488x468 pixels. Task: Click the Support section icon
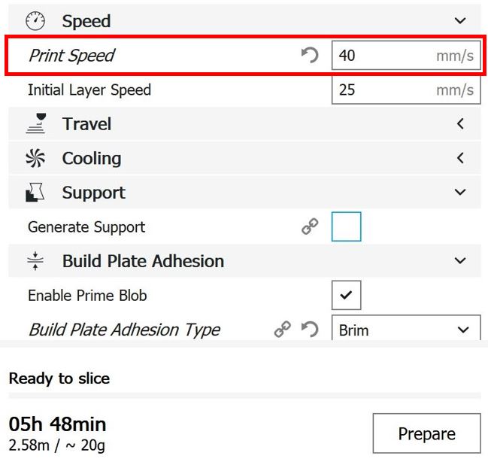35,193
